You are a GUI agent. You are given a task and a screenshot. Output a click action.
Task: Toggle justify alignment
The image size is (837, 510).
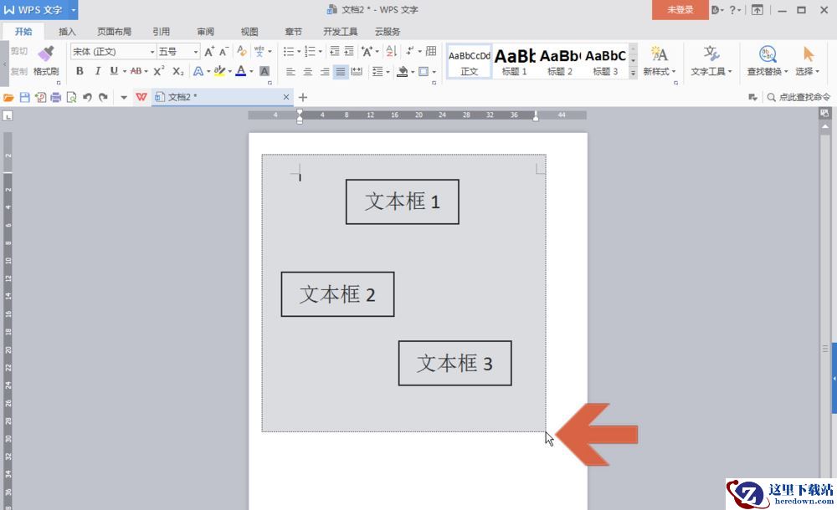click(x=341, y=72)
